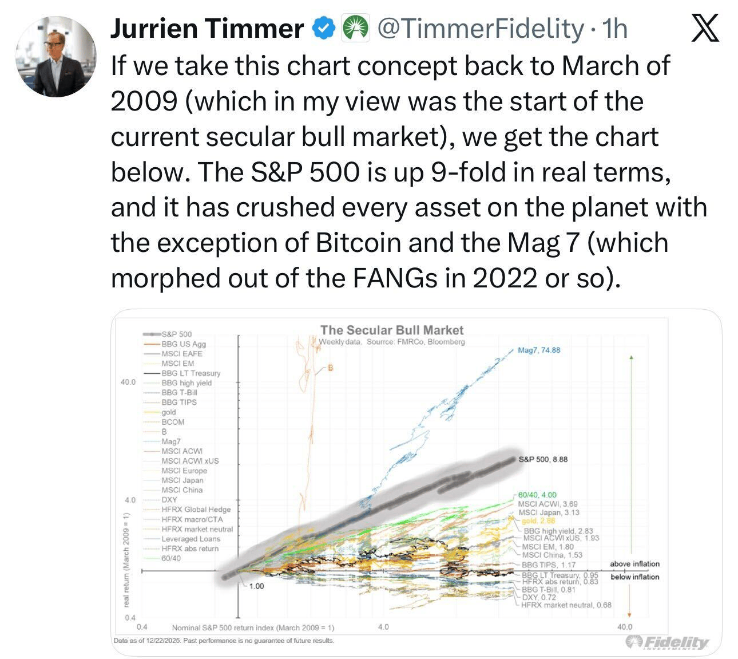Image resolution: width=738 pixels, height=659 pixels.
Task: Select the BBG LT Treasury legend entry
Action: point(191,373)
